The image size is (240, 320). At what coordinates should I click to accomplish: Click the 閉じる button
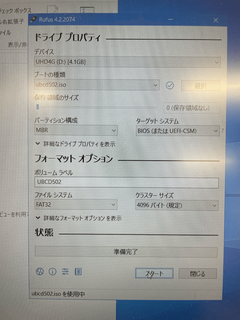[198, 274]
